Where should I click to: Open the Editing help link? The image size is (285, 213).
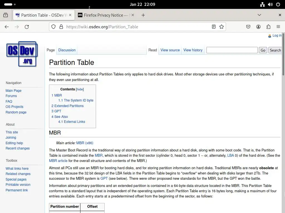click(14, 143)
